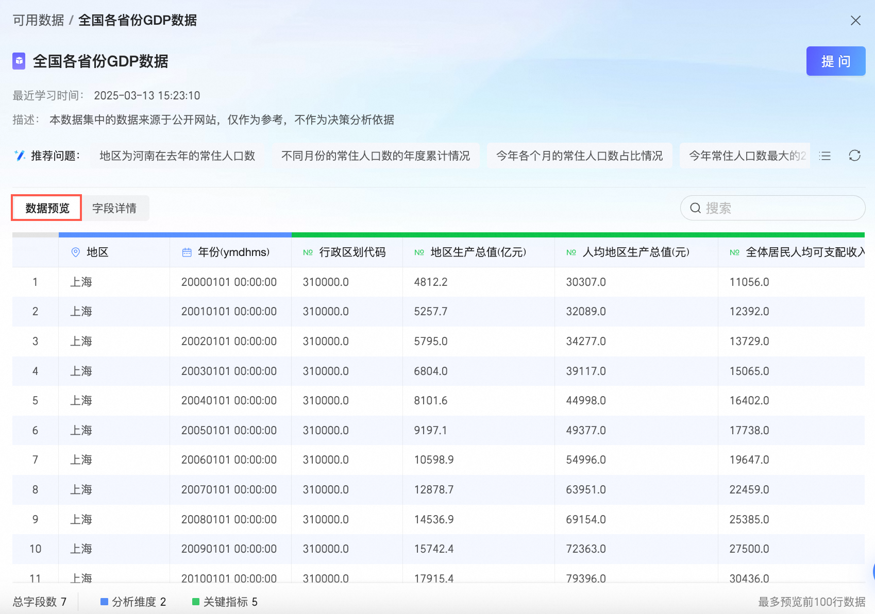The image size is (875, 614).
Task: Open the recommended questions list icon
Action: tap(825, 156)
